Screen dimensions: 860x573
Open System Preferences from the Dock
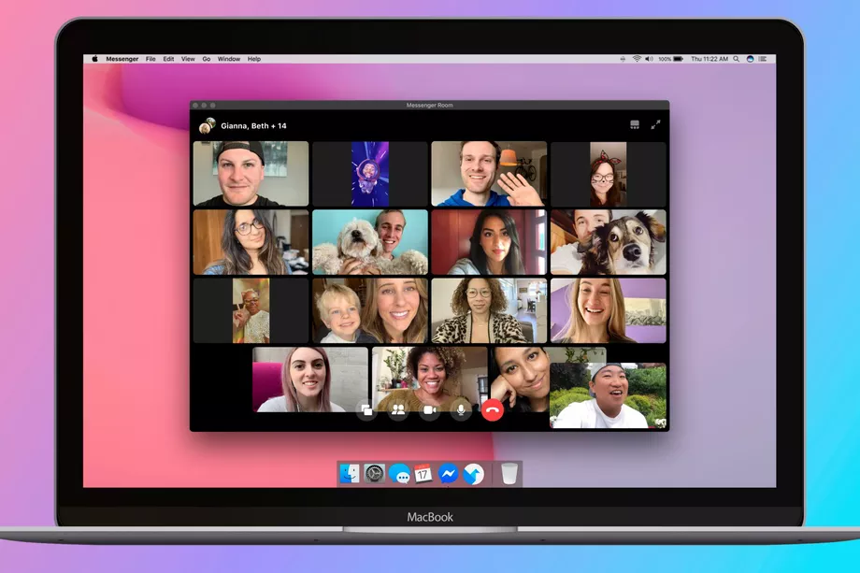pyautogui.click(x=375, y=473)
